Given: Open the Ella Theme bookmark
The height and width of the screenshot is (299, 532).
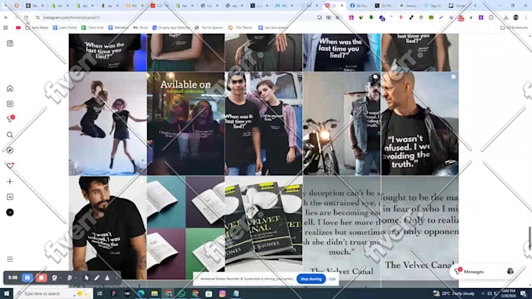Looking at the screenshot, I should click(x=240, y=27).
